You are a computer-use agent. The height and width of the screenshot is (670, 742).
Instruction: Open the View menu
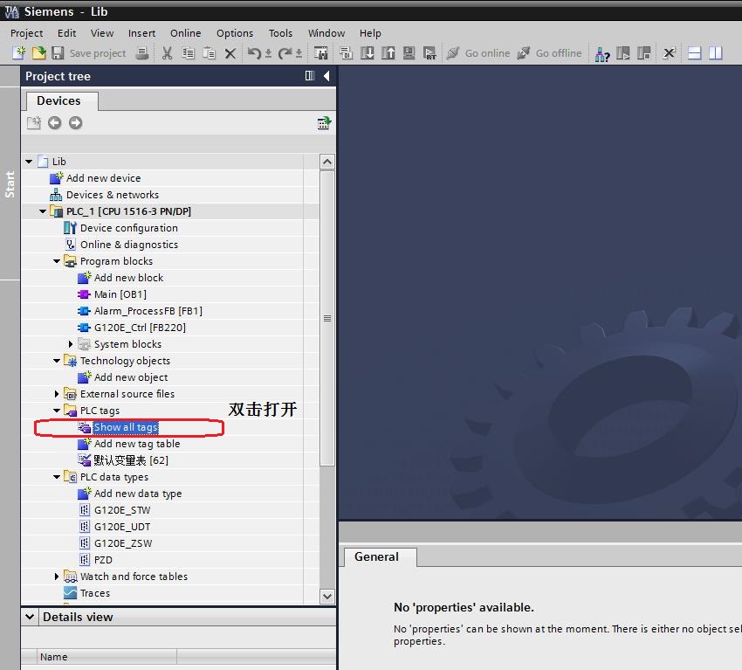[102, 33]
